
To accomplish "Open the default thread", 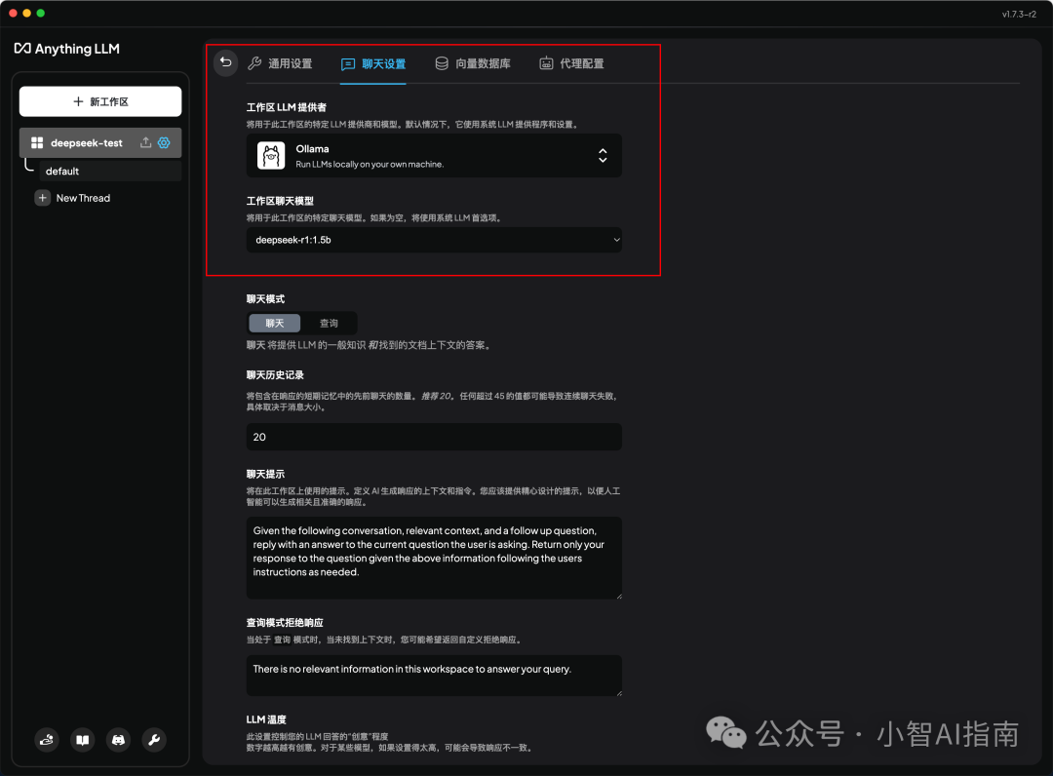I will tap(110, 172).
